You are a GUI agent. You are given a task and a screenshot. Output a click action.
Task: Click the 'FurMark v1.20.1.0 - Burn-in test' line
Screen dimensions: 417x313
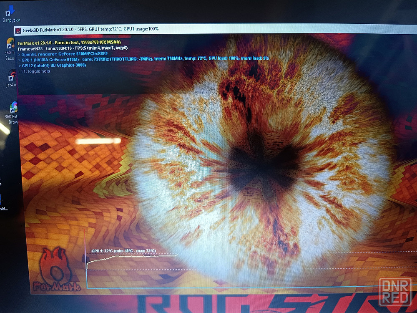pyautogui.click(x=69, y=43)
